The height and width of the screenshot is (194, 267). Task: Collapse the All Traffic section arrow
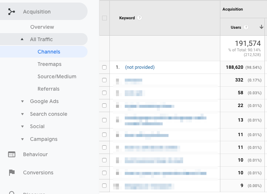[22, 39]
